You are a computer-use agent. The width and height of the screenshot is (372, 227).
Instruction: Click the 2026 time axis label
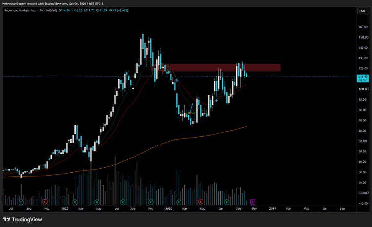coord(169,209)
